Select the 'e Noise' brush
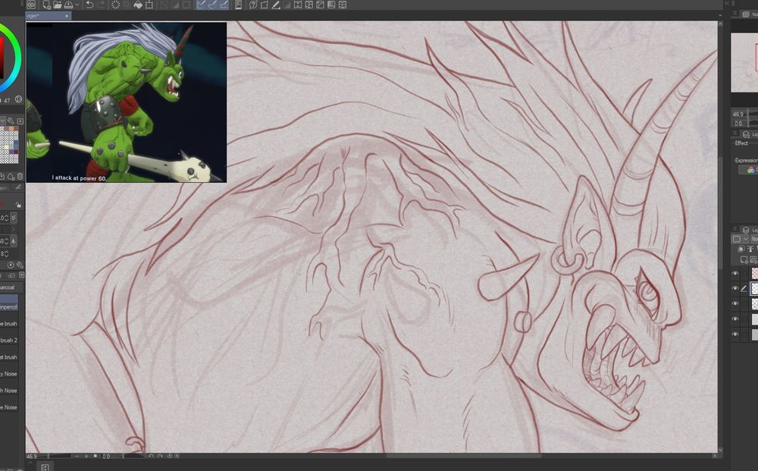This screenshot has height=471, width=758. [9, 407]
